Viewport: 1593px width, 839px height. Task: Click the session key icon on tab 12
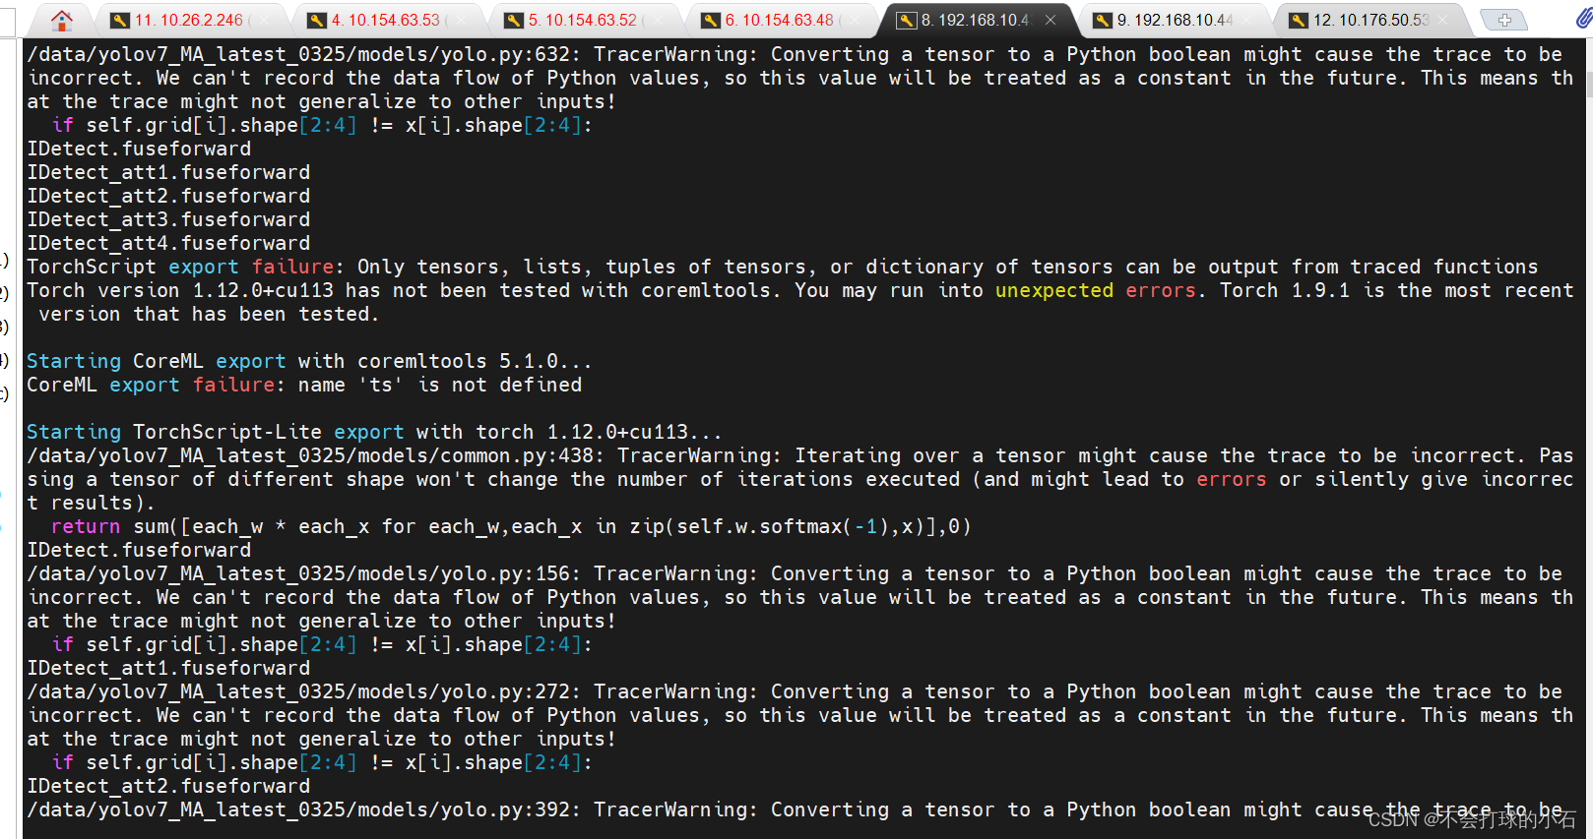pos(1299,20)
